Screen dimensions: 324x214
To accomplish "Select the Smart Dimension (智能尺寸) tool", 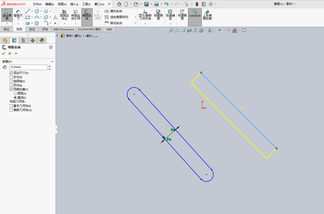I will (x=18, y=15).
